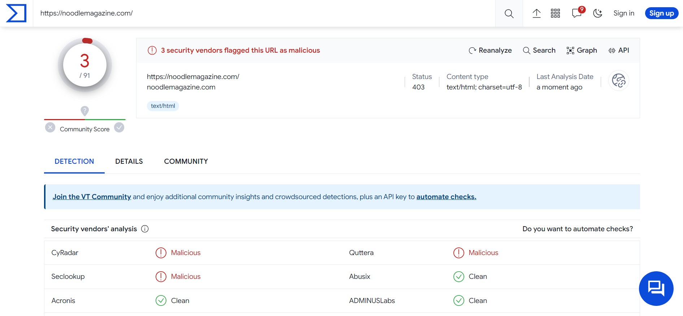Click the CyRadar malicious alert icon
The width and height of the screenshot is (683, 316).
(161, 253)
